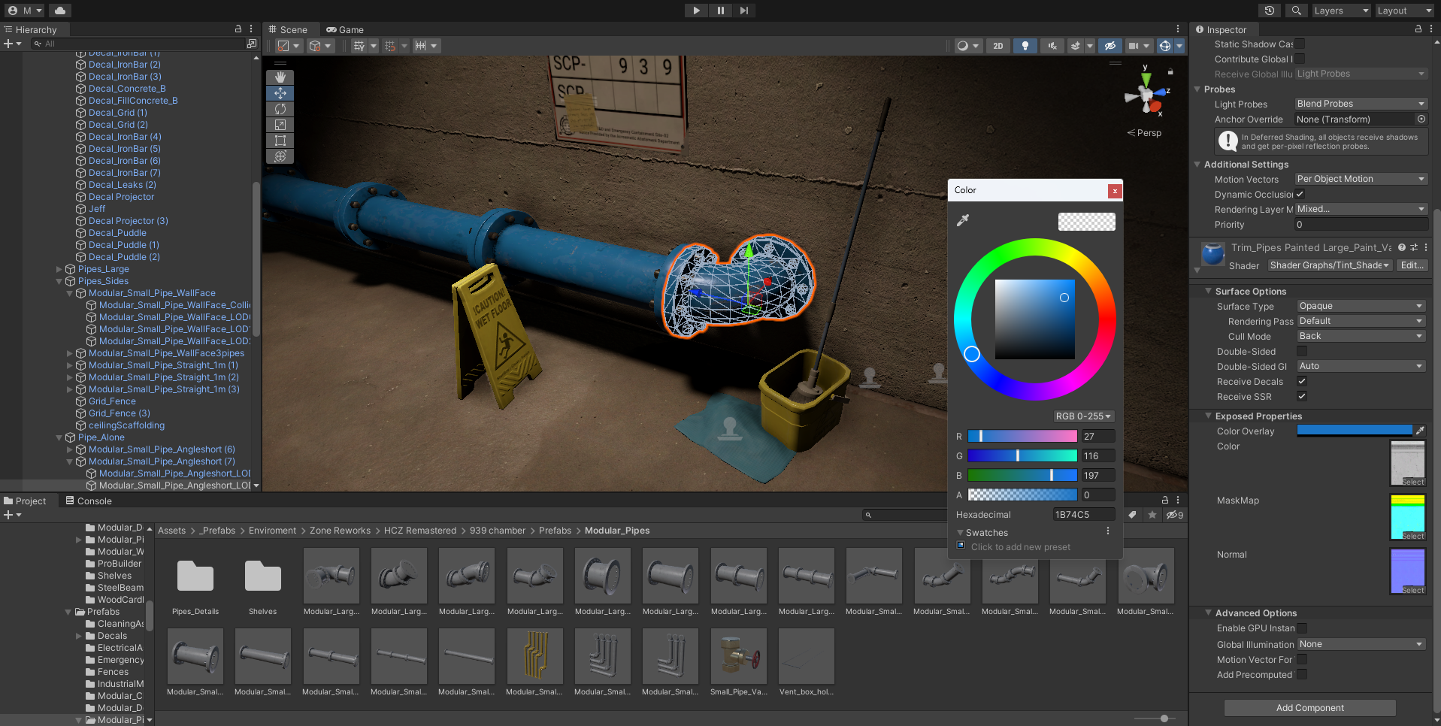Toggle scene lighting bulb icon
This screenshot has width=1441, height=726.
1025,46
